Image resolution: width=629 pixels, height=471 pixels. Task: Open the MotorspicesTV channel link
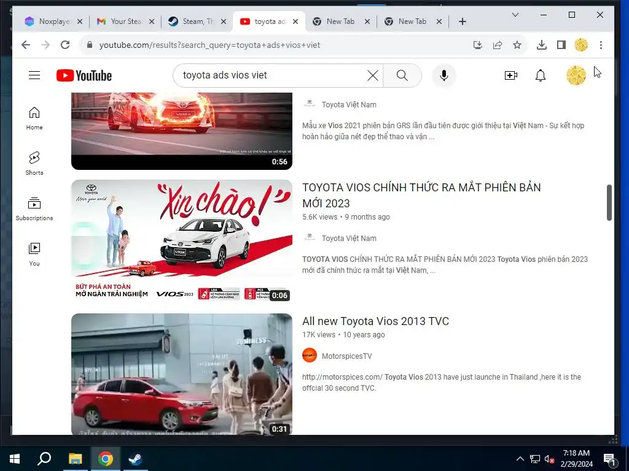(x=346, y=356)
